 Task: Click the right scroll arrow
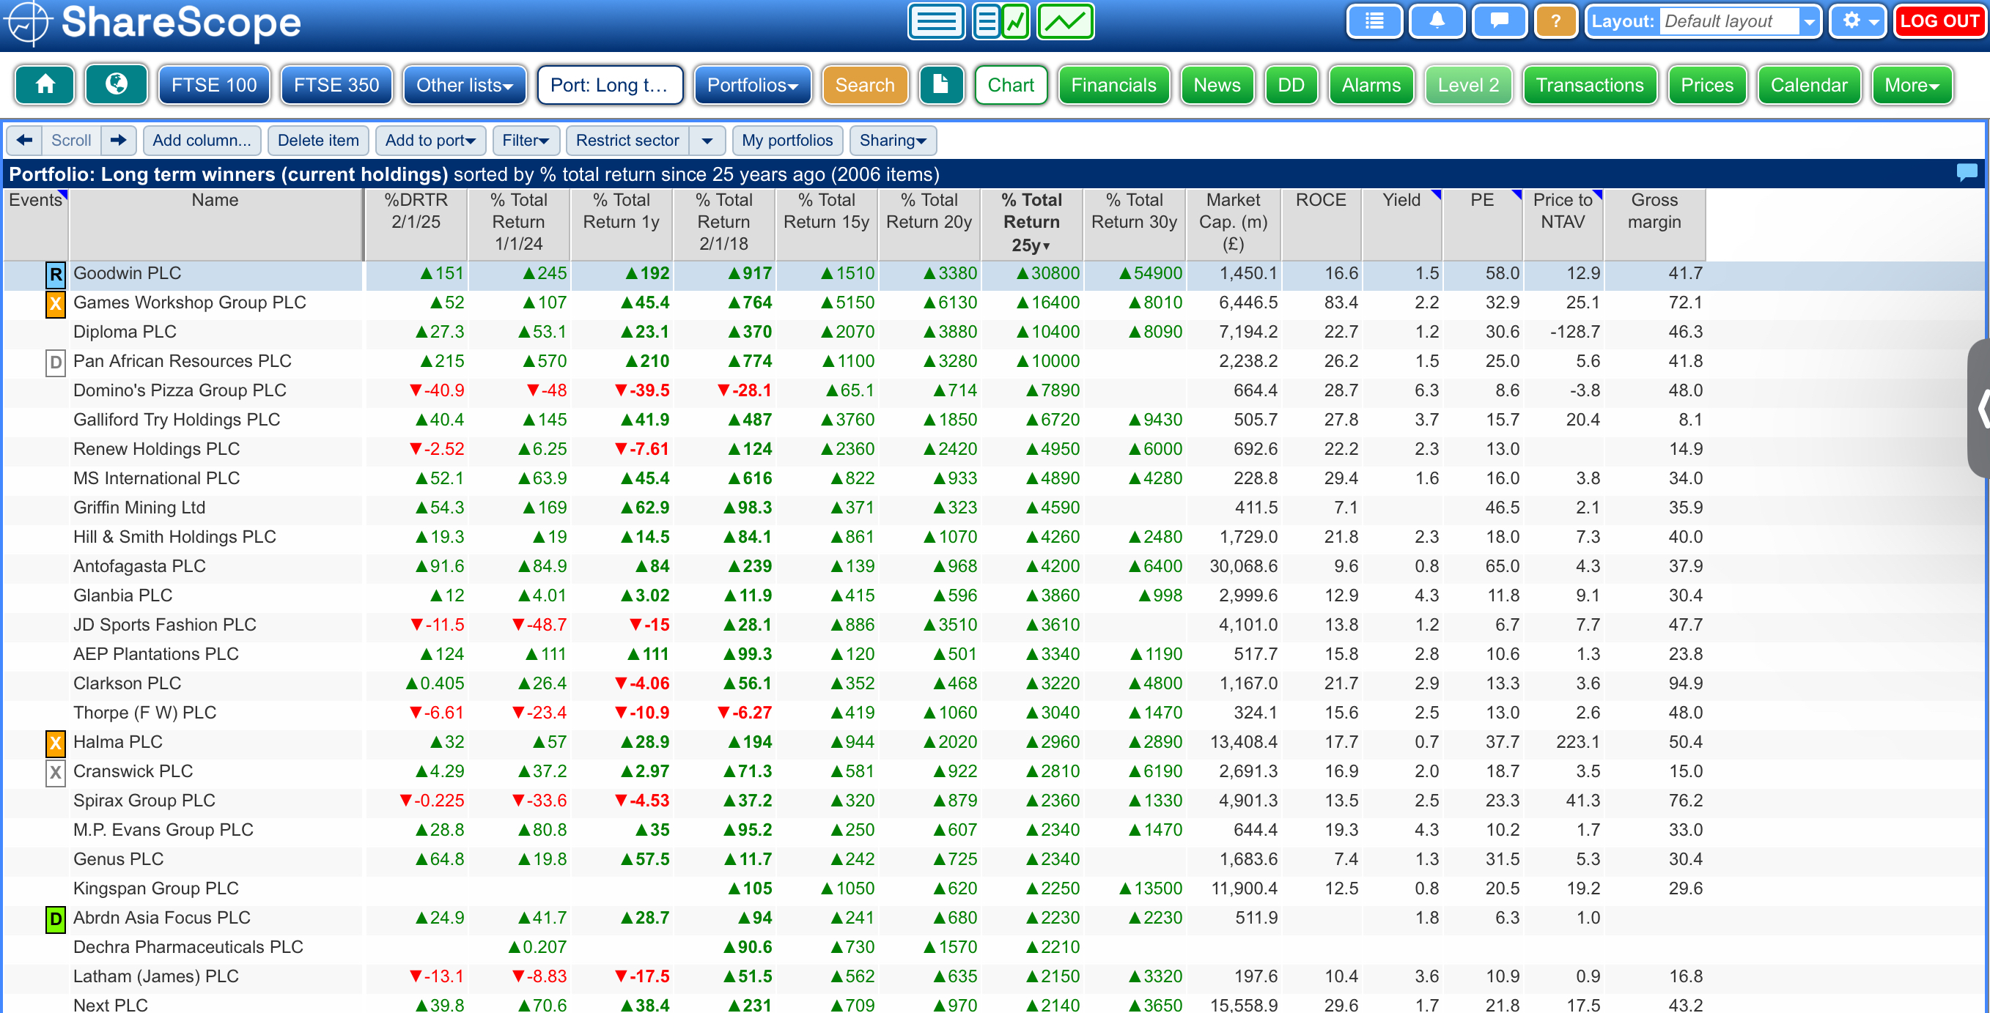(118, 140)
